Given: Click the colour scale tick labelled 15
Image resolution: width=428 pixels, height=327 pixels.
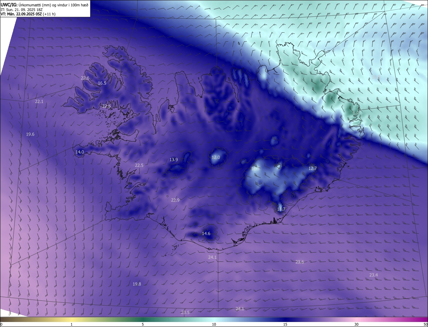Looking at the screenshot, I should (x=285, y=324).
